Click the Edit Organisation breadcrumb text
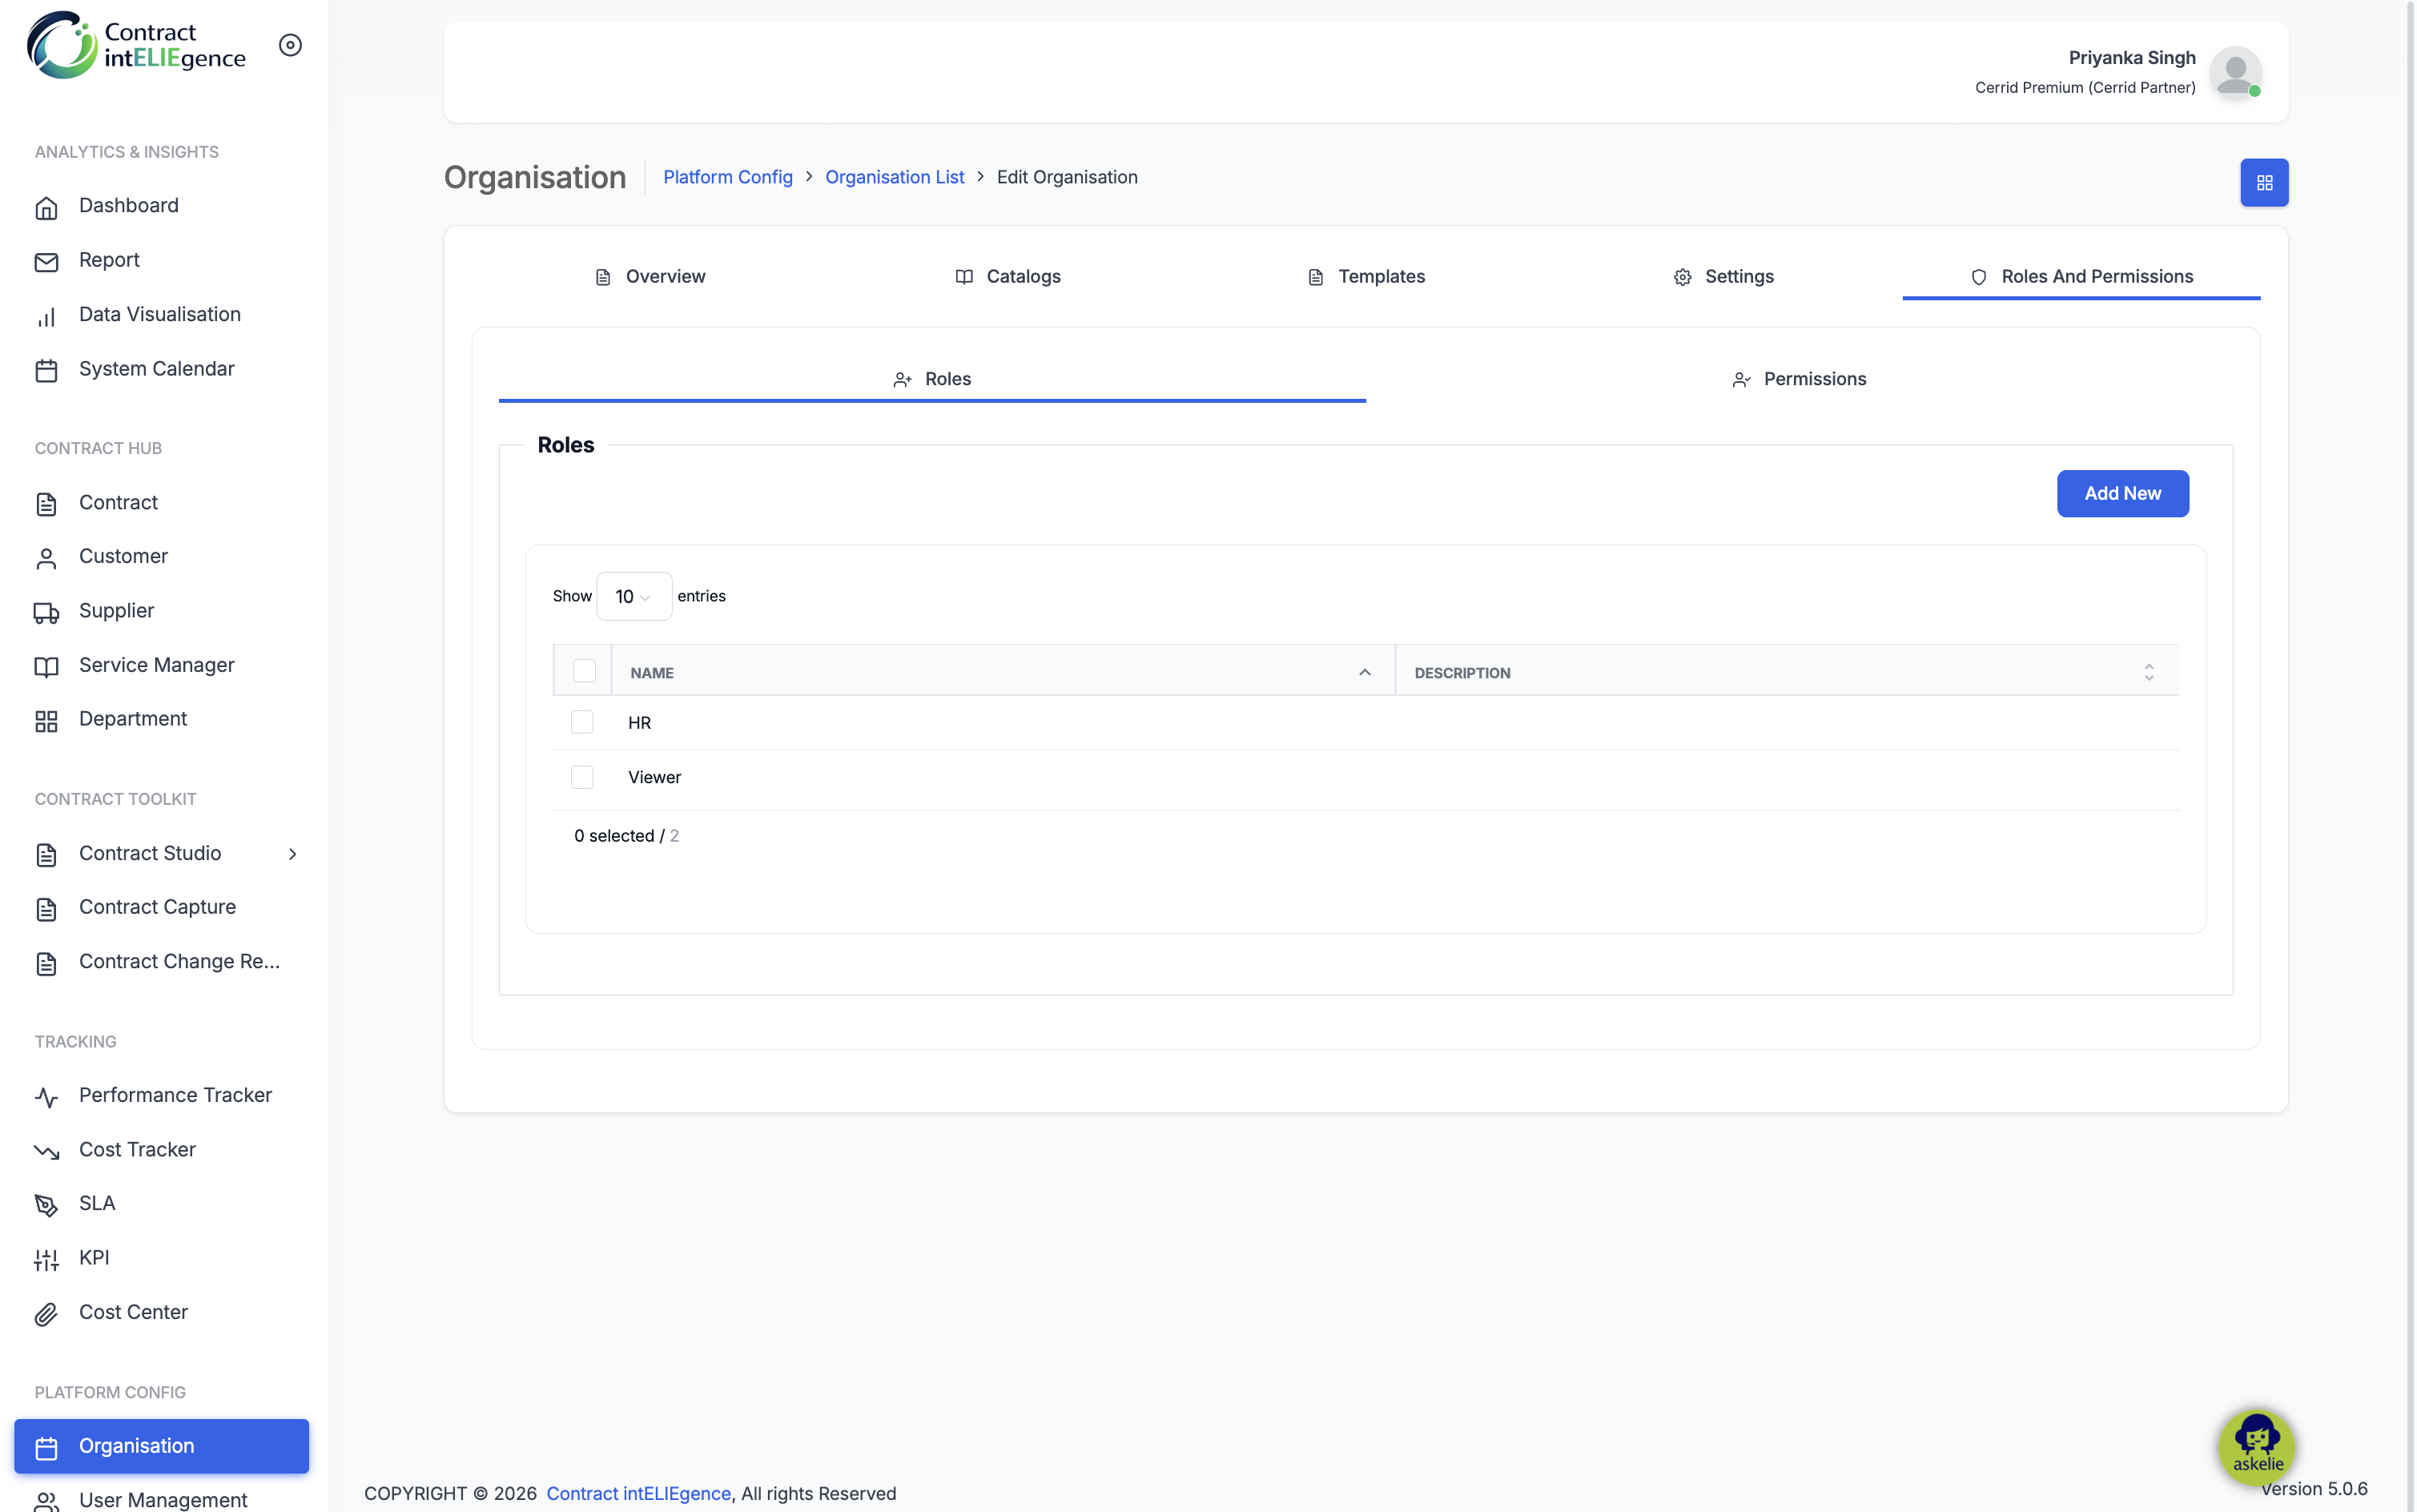The width and height of the screenshot is (2417, 1512). pos(1067,177)
